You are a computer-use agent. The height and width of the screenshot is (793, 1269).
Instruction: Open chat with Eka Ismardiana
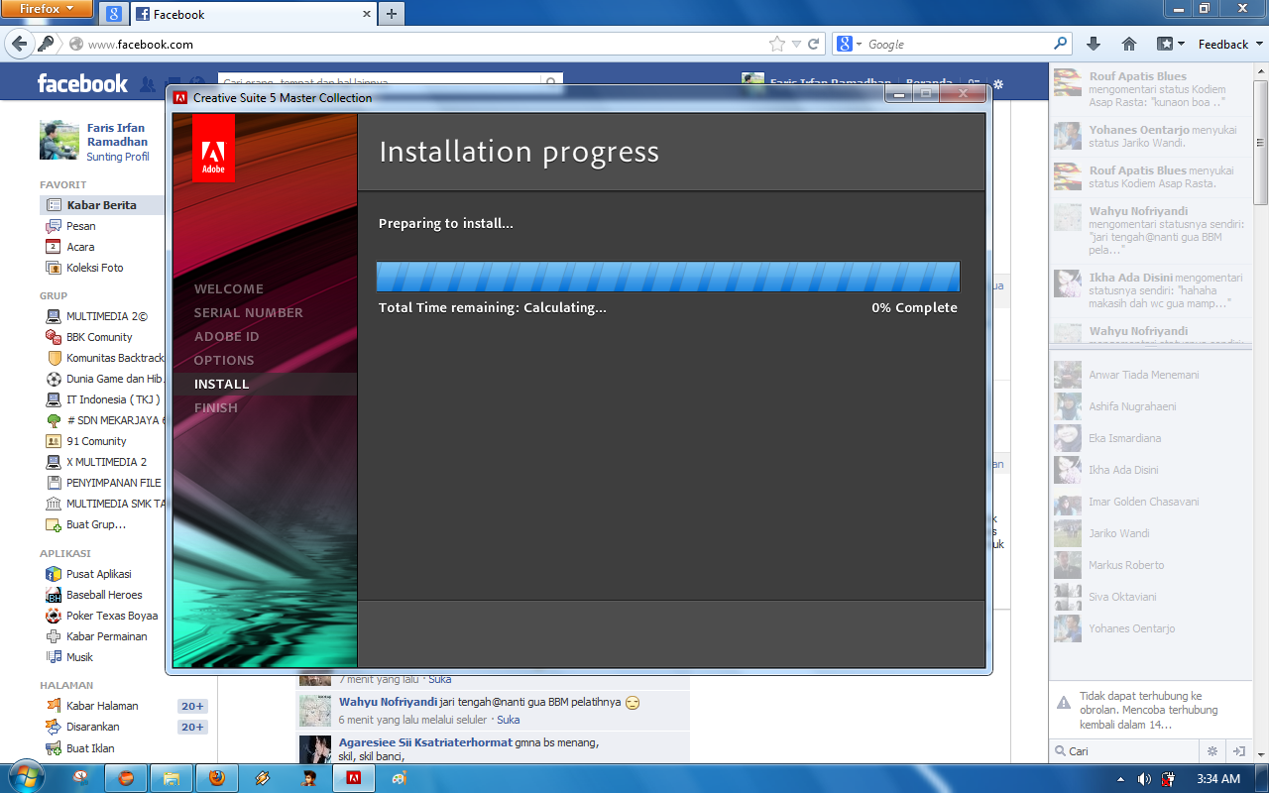1124,438
